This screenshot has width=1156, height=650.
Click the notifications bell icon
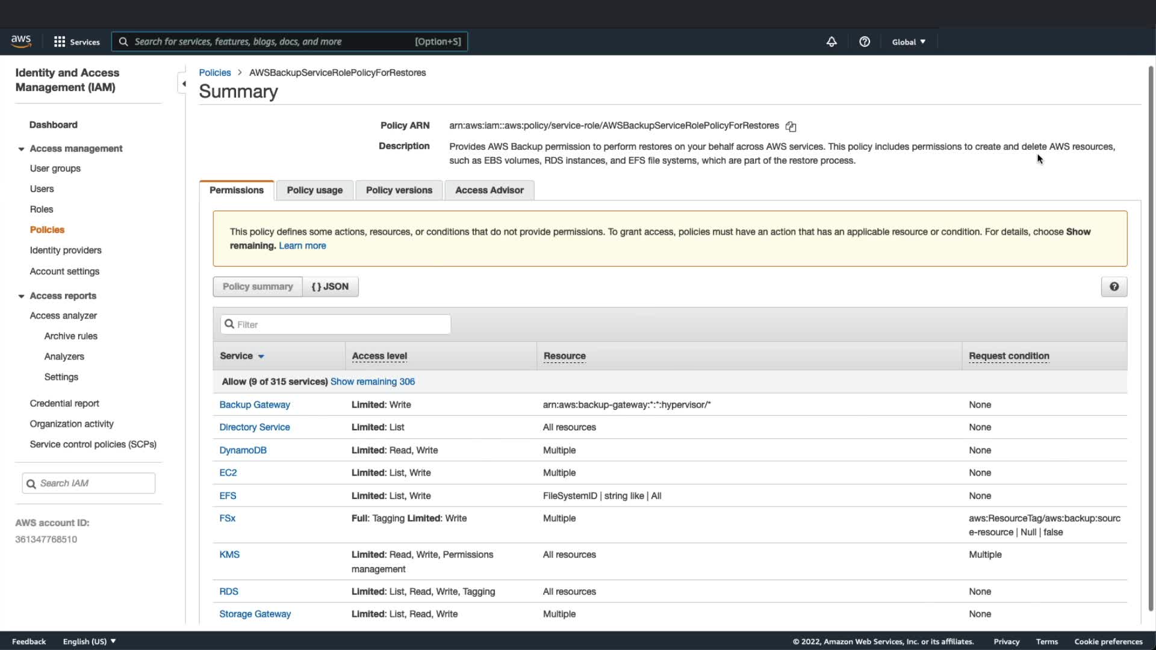(x=831, y=42)
